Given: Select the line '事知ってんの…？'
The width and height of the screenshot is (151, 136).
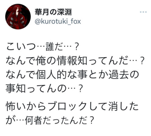Looking at the screenshot, I should pos(44,89).
